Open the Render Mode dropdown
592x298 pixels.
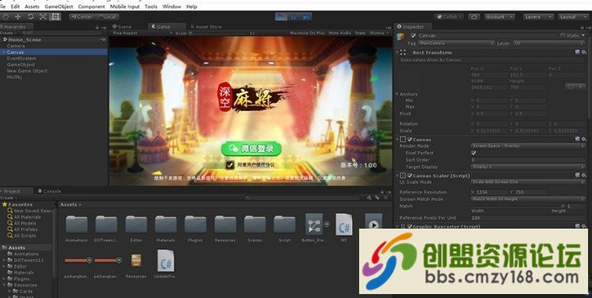tap(528, 146)
